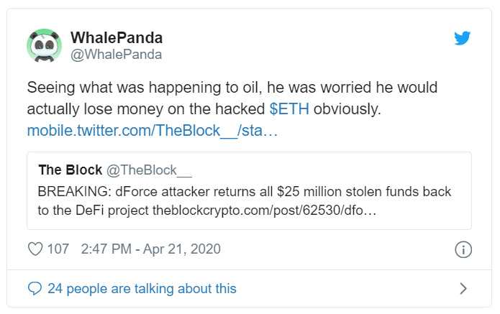The height and width of the screenshot is (314, 500).
Task: Click the blue speech bubble icon
Action: click(x=35, y=289)
